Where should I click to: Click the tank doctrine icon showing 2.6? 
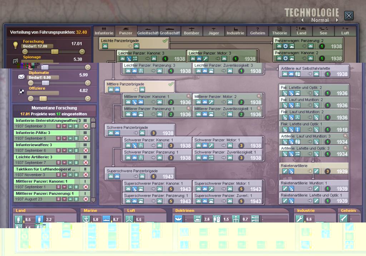pyautogui.click(x=198, y=219)
